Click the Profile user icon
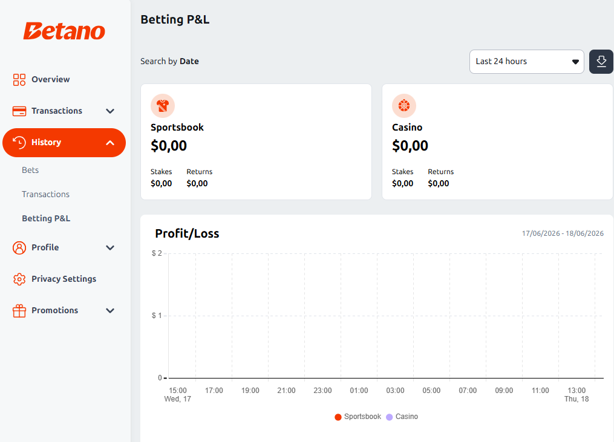This screenshot has height=442, width=614. (x=19, y=248)
